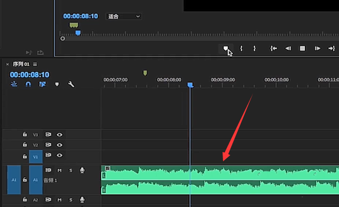Open the 序列 01 panel menu
The image size is (339, 207).
pyautogui.click(x=35, y=64)
